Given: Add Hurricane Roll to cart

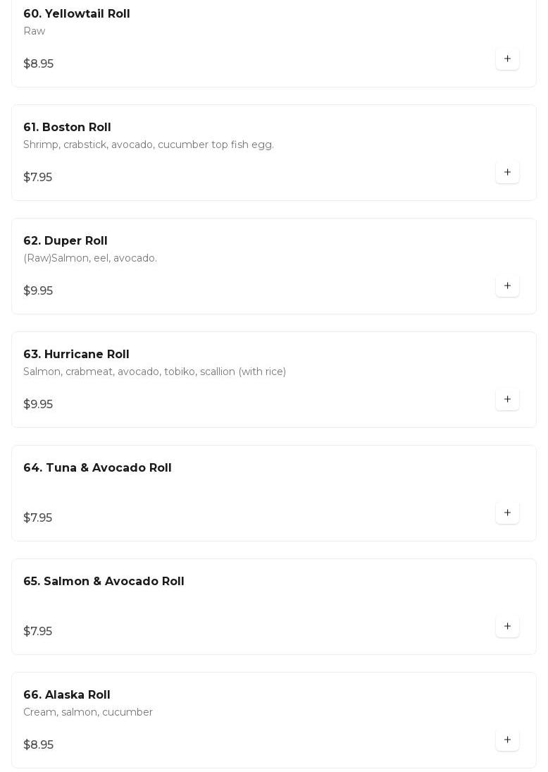Looking at the screenshot, I should pos(507,399).
